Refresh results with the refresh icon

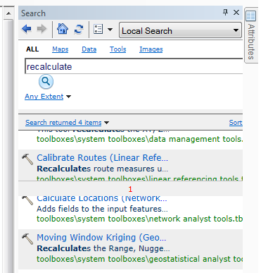click(79, 30)
